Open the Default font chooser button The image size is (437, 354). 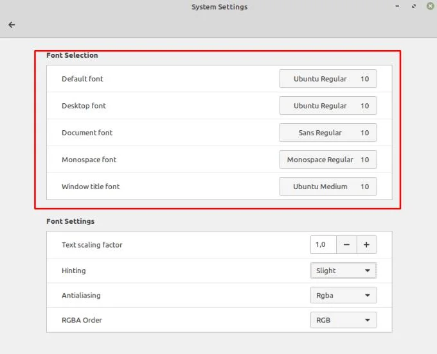[328, 79]
